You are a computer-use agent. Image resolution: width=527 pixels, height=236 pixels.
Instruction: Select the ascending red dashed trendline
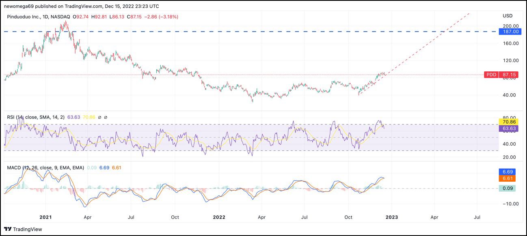tap(418, 53)
